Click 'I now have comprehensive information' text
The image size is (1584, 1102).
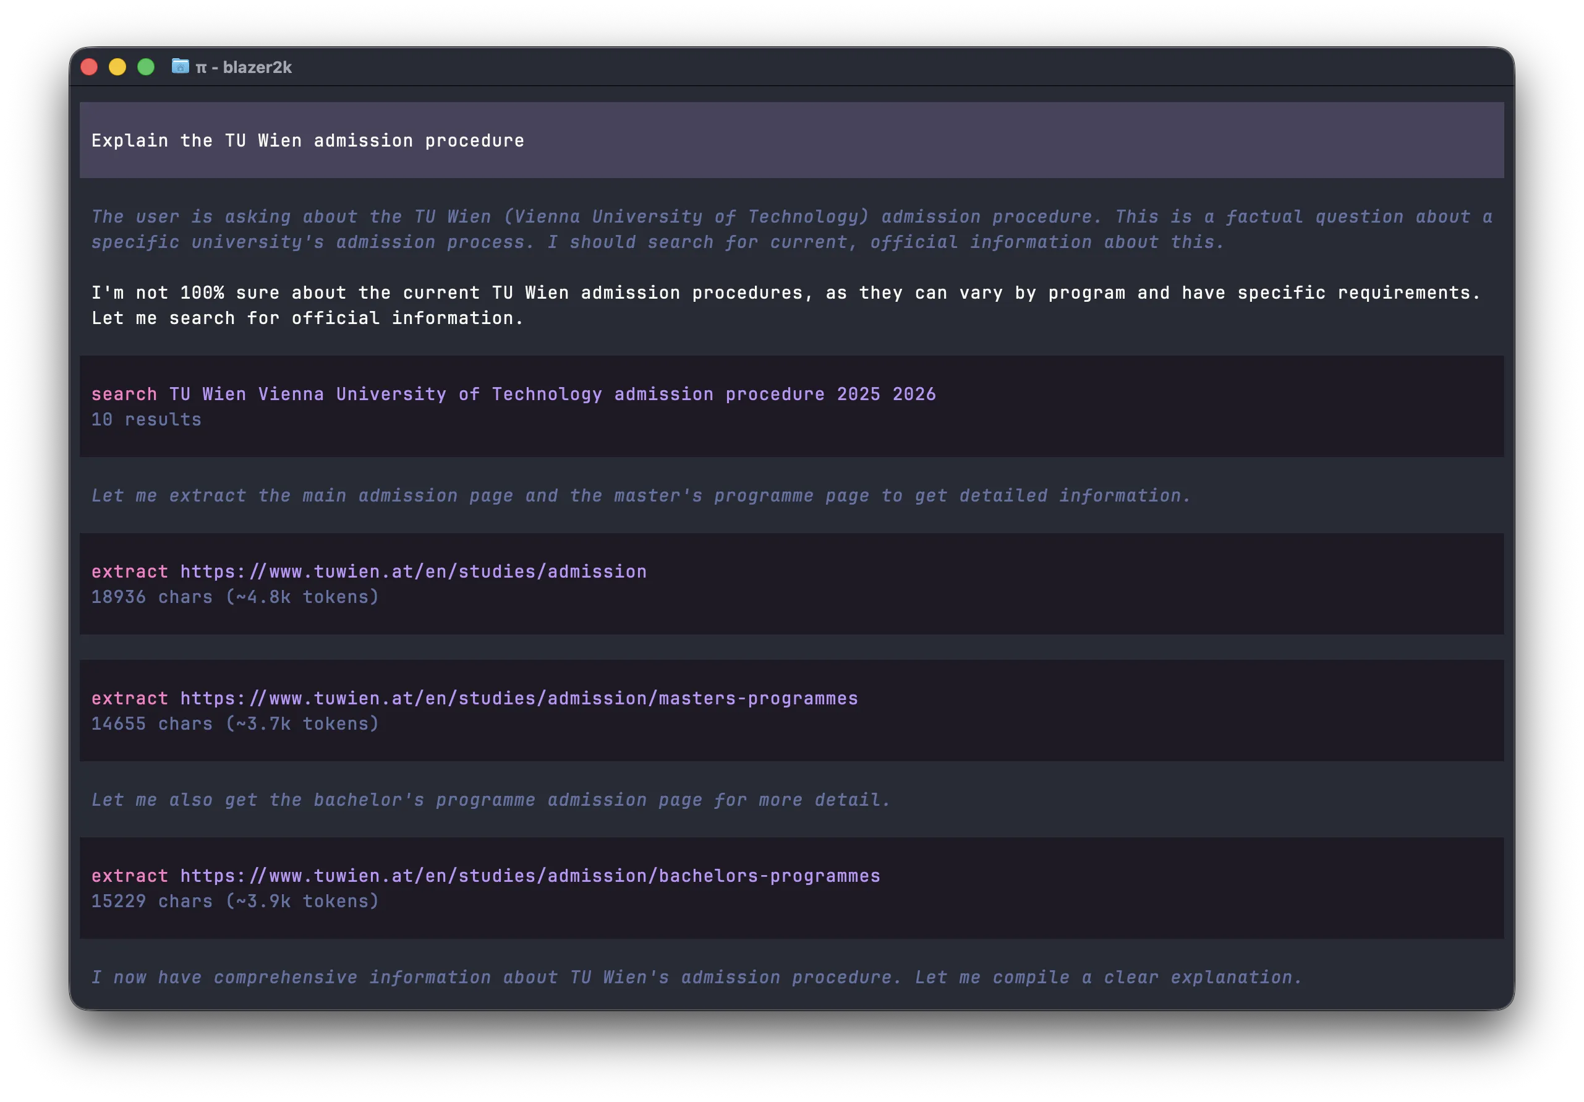pyautogui.click(x=697, y=977)
